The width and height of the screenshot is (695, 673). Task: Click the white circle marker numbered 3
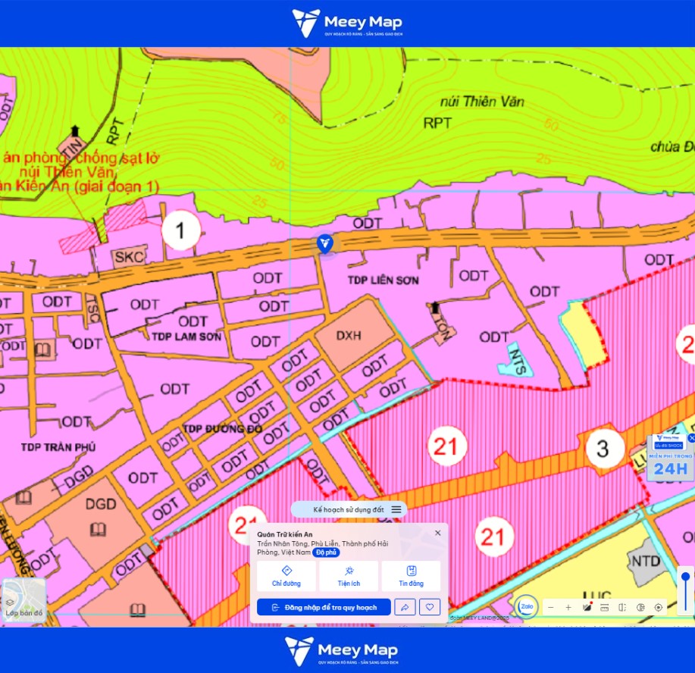[603, 449]
